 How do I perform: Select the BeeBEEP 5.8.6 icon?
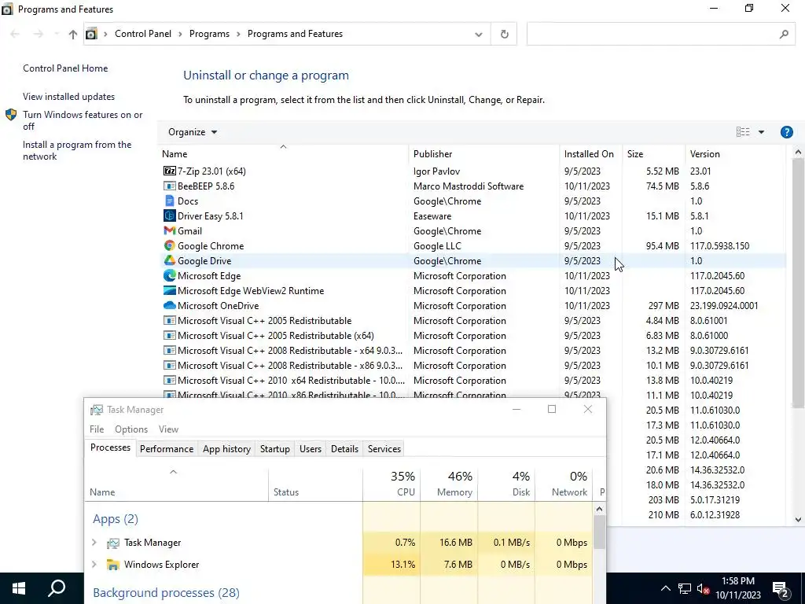coord(170,186)
